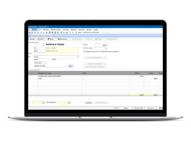Expand the Sem. 1 period dropdown
191x141 pixels.
coord(102,33)
